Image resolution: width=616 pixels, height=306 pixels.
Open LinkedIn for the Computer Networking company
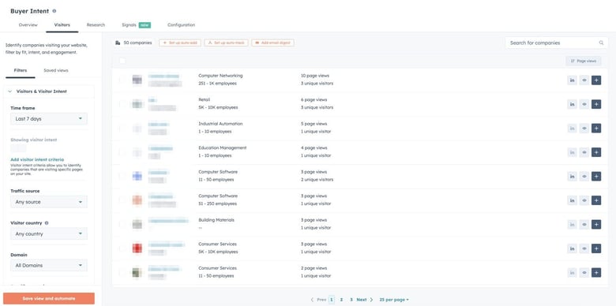572,80
